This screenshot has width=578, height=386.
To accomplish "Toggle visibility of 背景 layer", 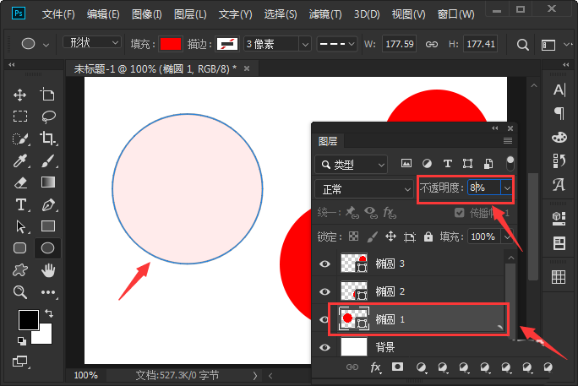I will tap(324, 346).
